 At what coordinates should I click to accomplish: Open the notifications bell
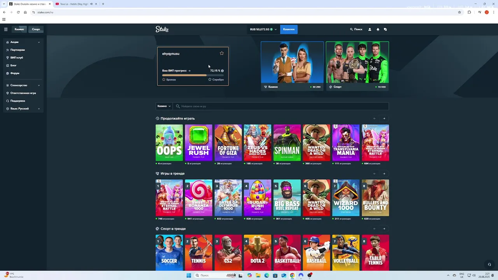click(x=378, y=29)
